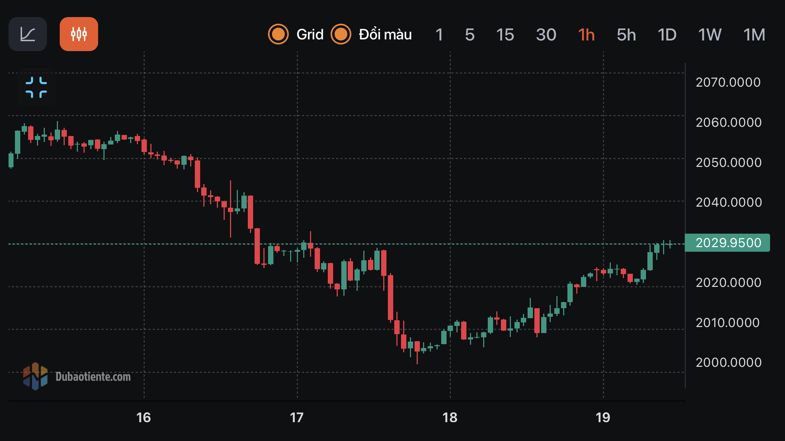The width and height of the screenshot is (785, 441).
Task: Click date label 19 on time axis
Action: pyautogui.click(x=603, y=418)
